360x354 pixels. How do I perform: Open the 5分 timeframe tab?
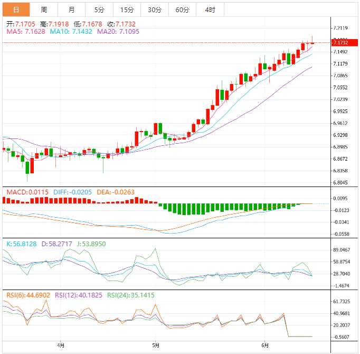click(x=99, y=10)
